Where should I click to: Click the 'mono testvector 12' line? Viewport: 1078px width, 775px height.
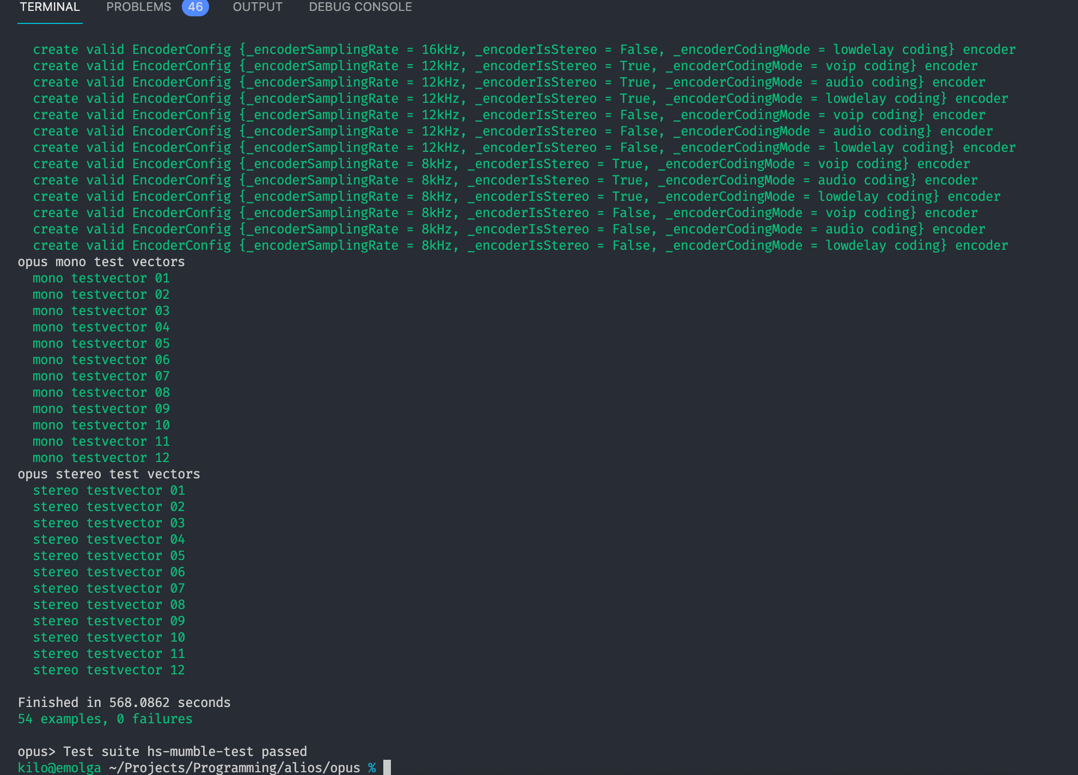(x=101, y=458)
